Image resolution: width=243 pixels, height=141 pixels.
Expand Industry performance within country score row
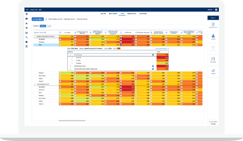click(x=70, y=69)
